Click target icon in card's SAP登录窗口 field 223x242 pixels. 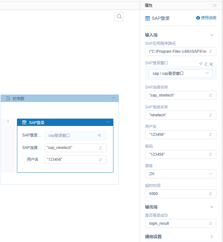(x=99, y=136)
